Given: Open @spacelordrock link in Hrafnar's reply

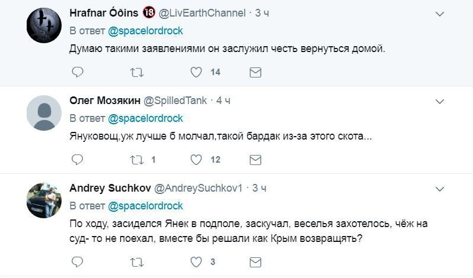Looking at the screenshot, I should (145, 31).
